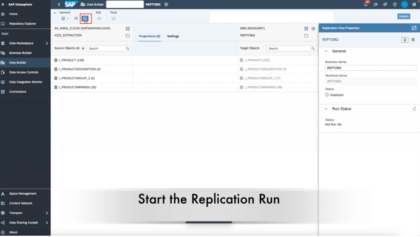Open About in the sidebar
Viewport: 420px width, 237px height.
pos(25,232)
